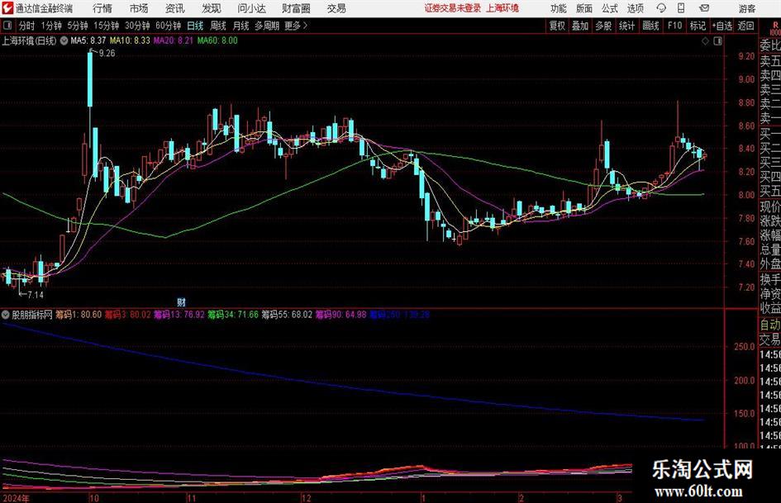Screen dimensions: 781x503
Task: Click the 筹码1: 80.60 indicator value
Action: [79, 315]
